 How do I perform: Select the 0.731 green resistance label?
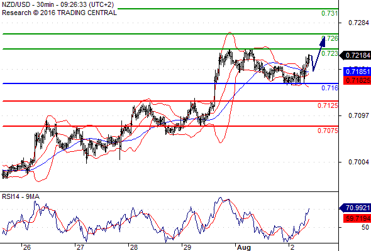point(329,13)
